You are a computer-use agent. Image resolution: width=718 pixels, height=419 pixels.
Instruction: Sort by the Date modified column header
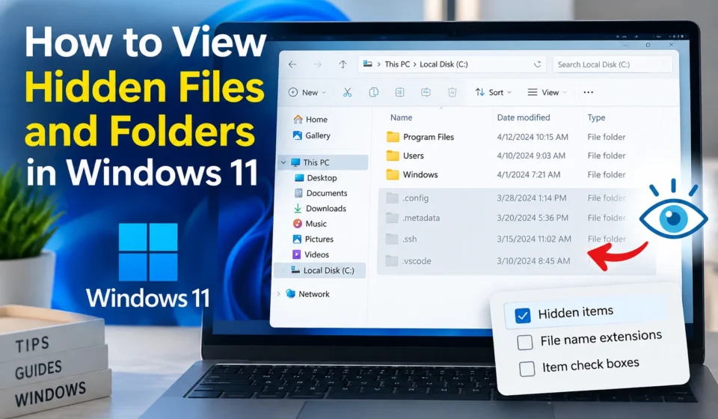click(x=524, y=117)
